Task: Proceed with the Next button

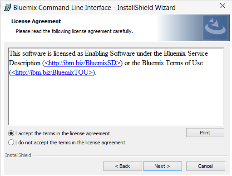Action: point(163,166)
